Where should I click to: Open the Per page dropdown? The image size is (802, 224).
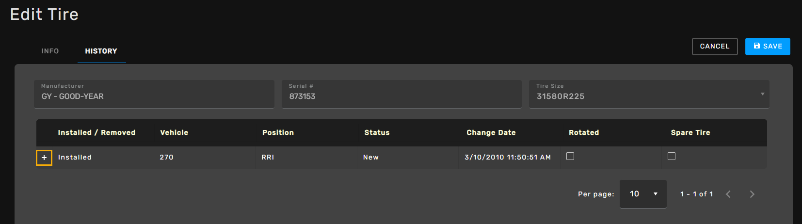tap(643, 194)
